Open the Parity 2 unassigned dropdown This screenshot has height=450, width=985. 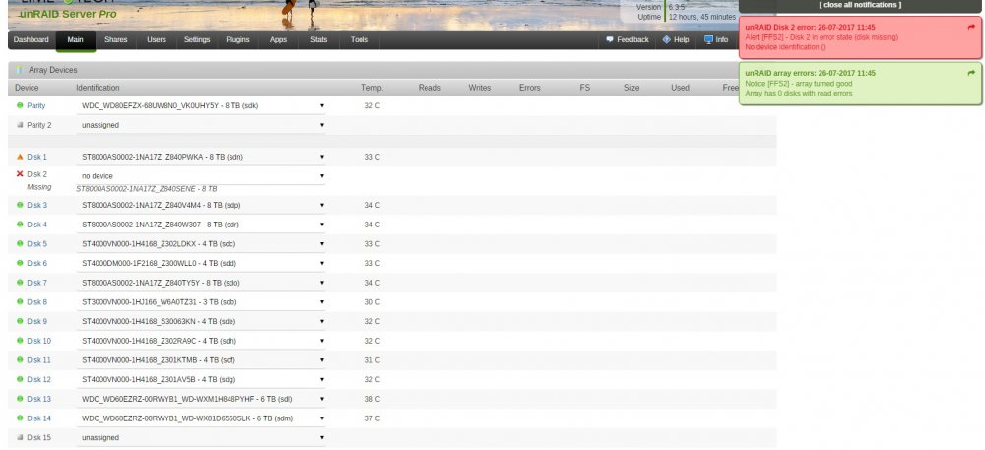[201, 125]
